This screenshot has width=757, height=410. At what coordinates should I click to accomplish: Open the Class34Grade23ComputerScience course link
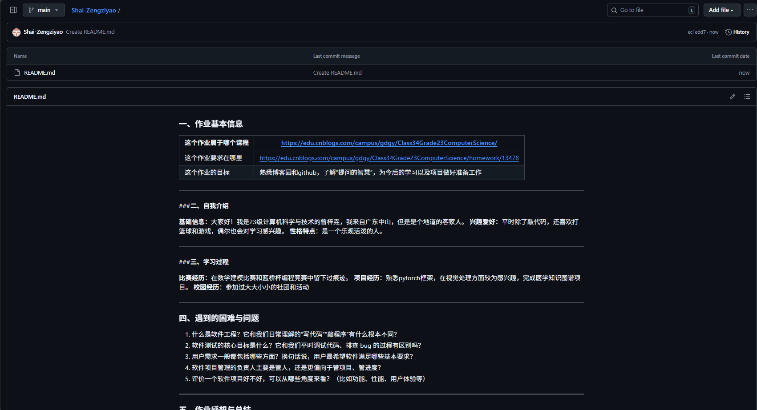coord(389,143)
